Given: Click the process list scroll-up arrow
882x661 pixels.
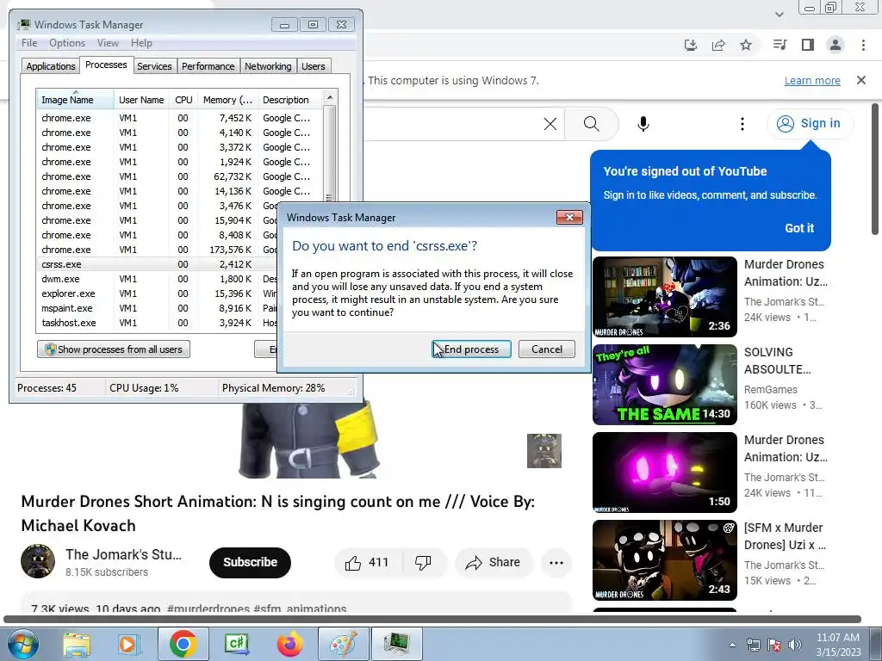Looking at the screenshot, I should [330, 97].
